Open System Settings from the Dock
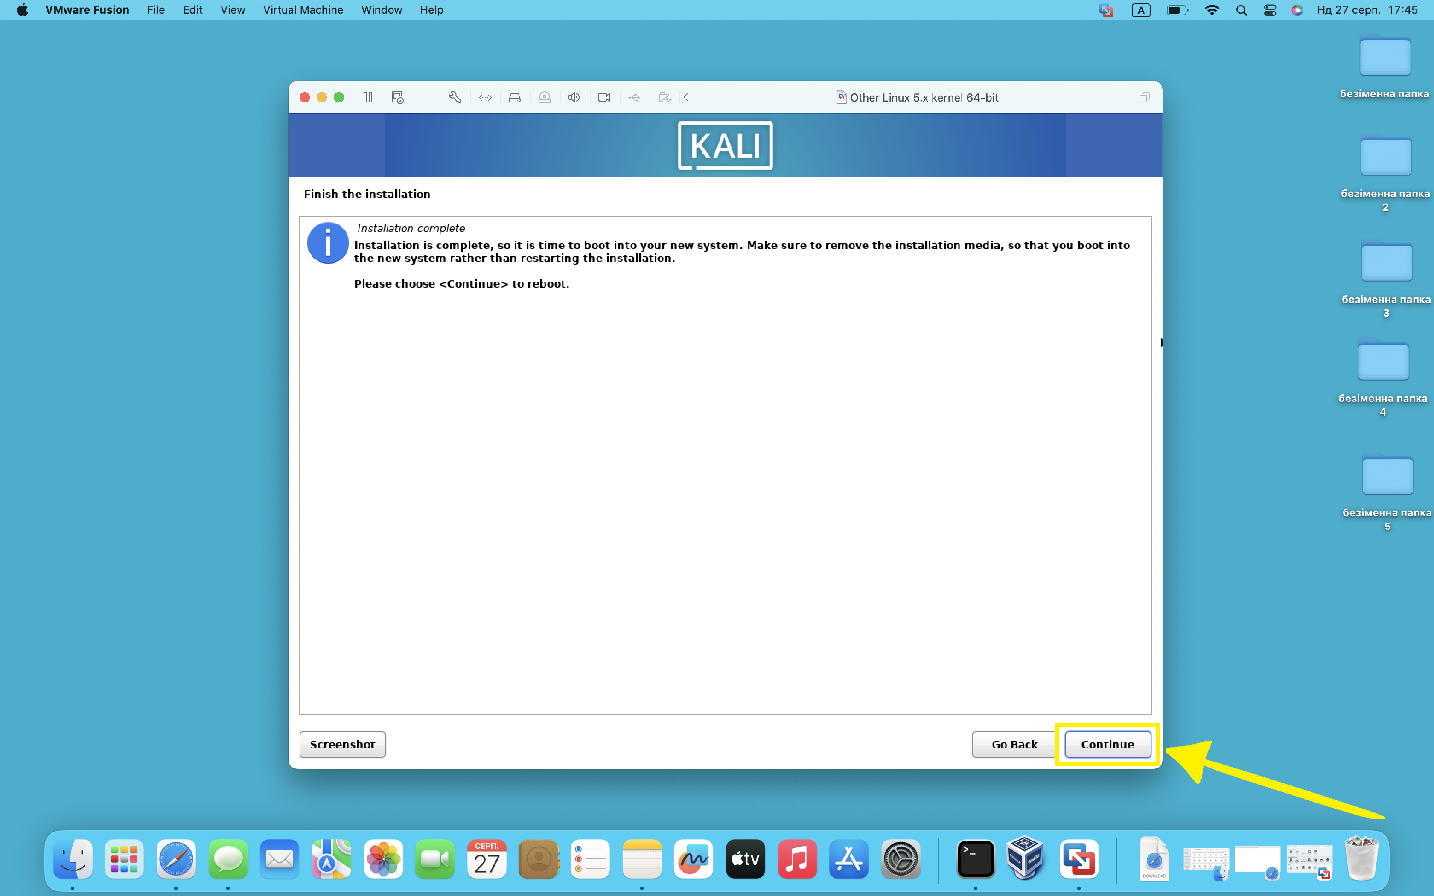This screenshot has height=896, width=1434. 901,858
